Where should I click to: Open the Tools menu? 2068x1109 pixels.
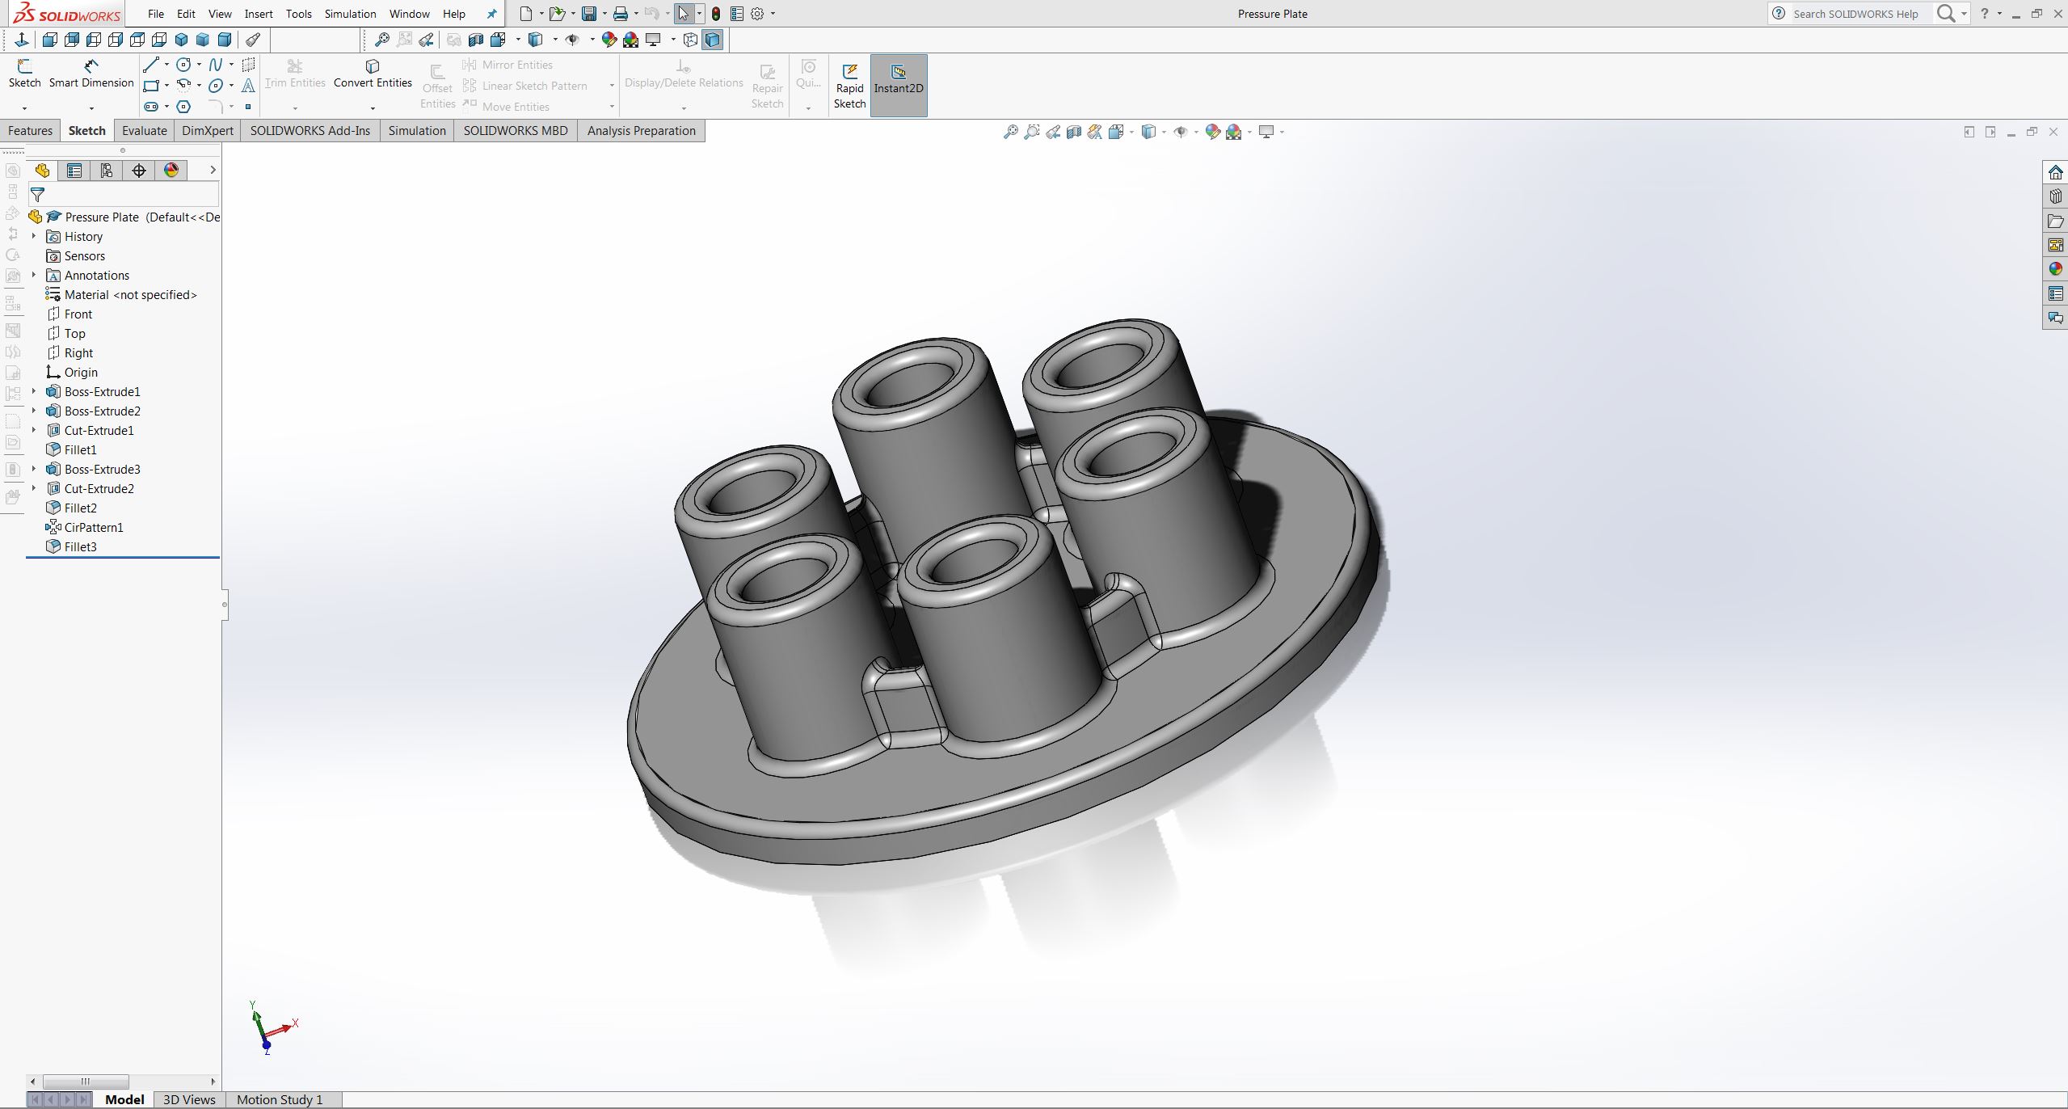(x=298, y=14)
